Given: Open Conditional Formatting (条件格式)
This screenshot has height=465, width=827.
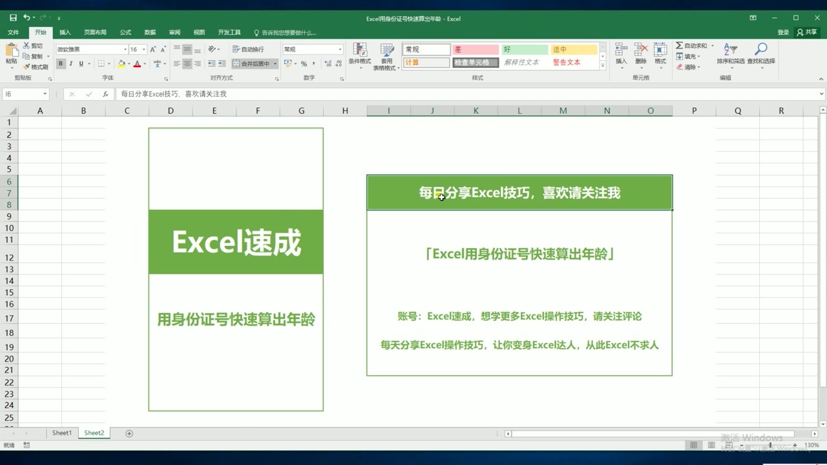Looking at the screenshot, I should (360, 56).
